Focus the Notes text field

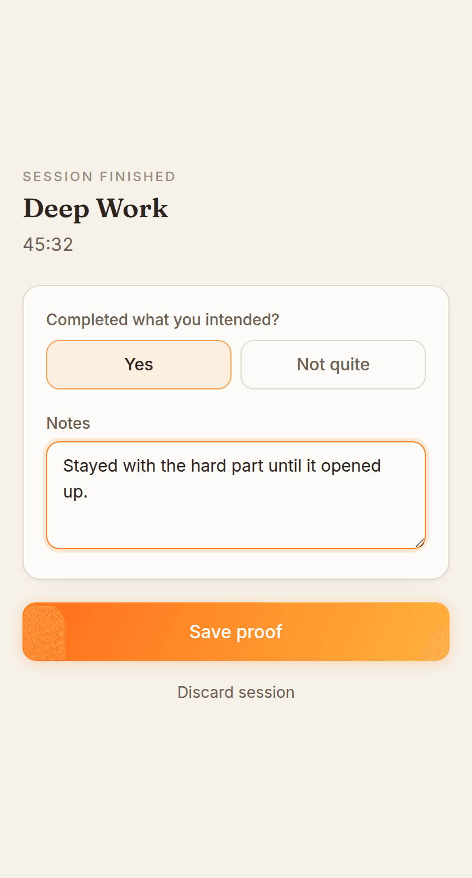[236, 495]
